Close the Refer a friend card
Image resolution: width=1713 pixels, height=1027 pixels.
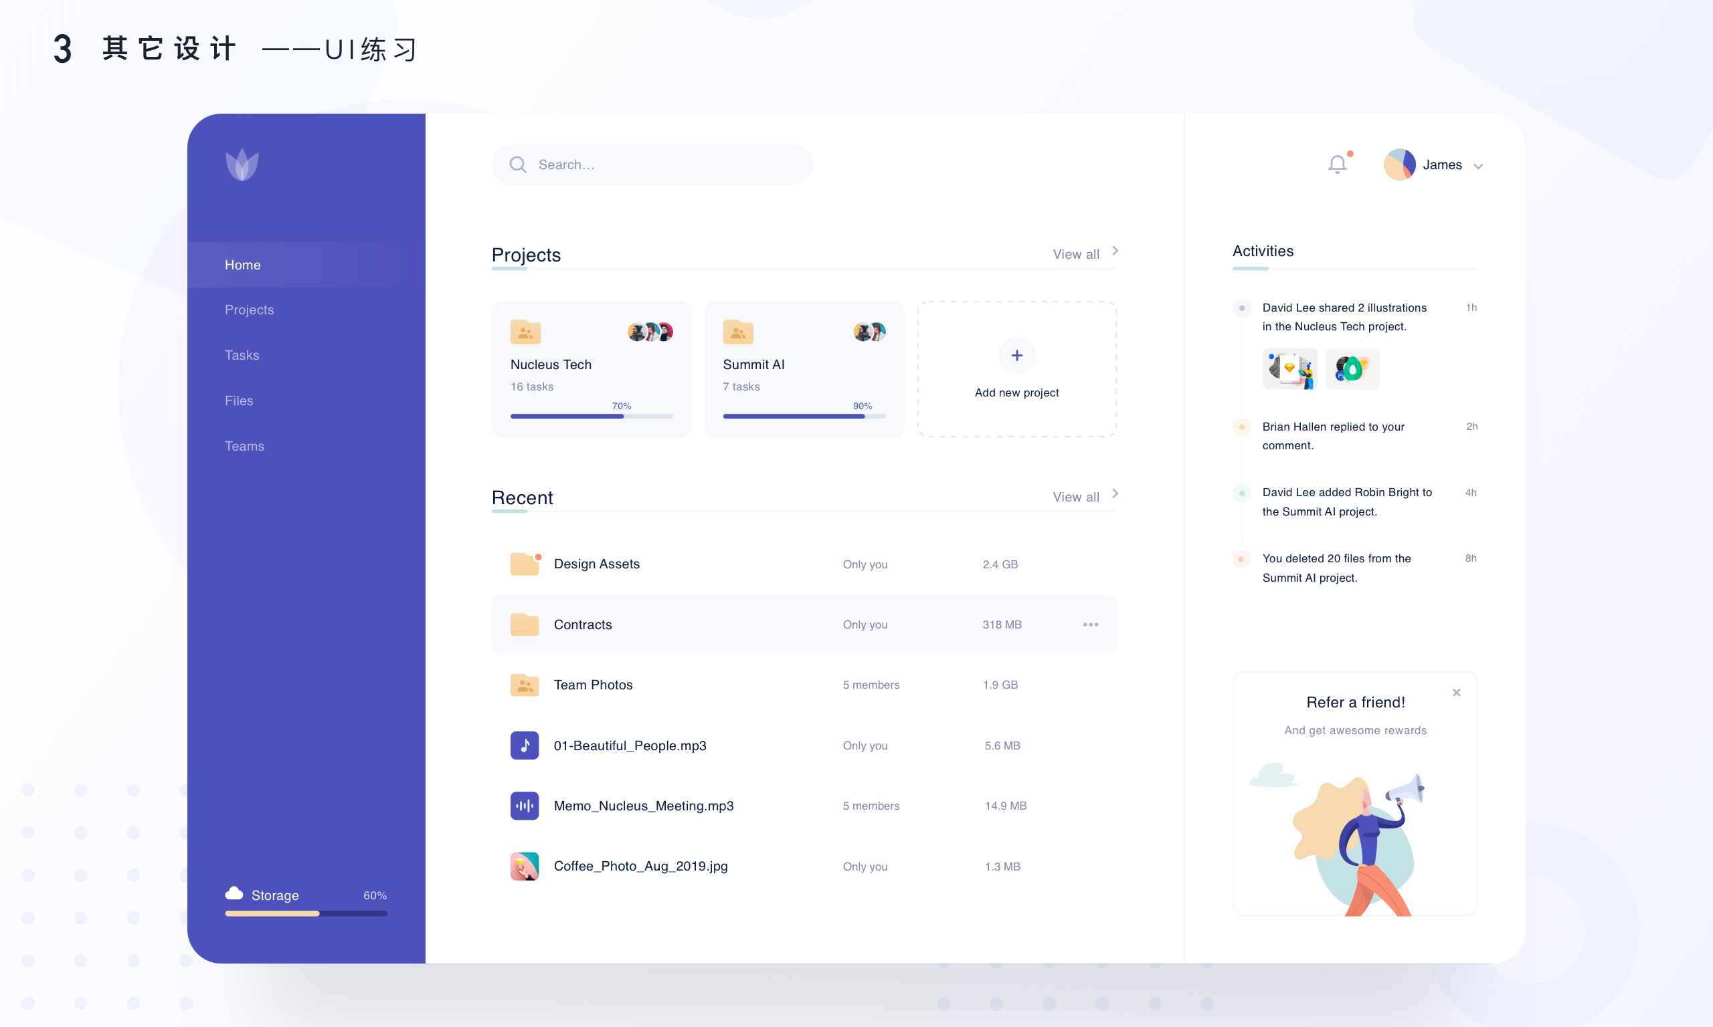click(x=1456, y=693)
